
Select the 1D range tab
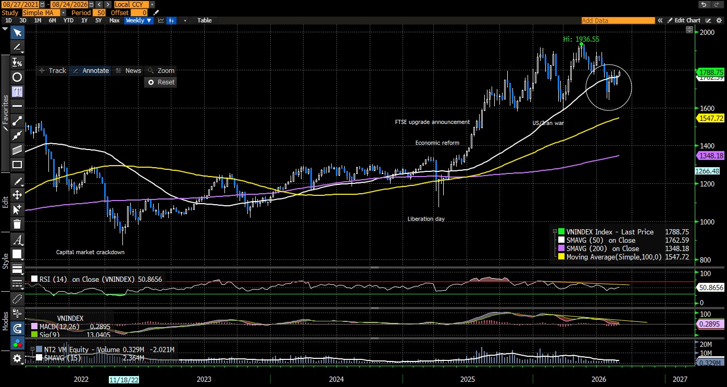click(x=8, y=20)
